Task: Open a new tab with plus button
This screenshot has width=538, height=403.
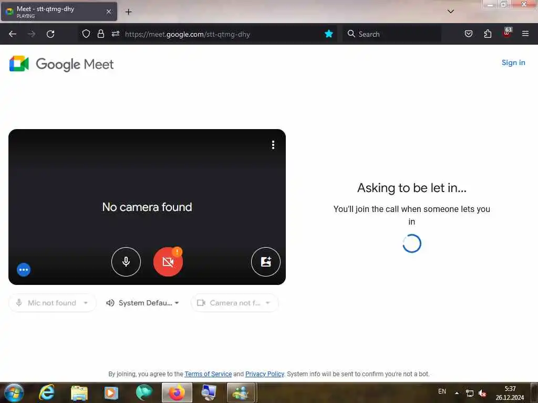Action: tap(128, 12)
